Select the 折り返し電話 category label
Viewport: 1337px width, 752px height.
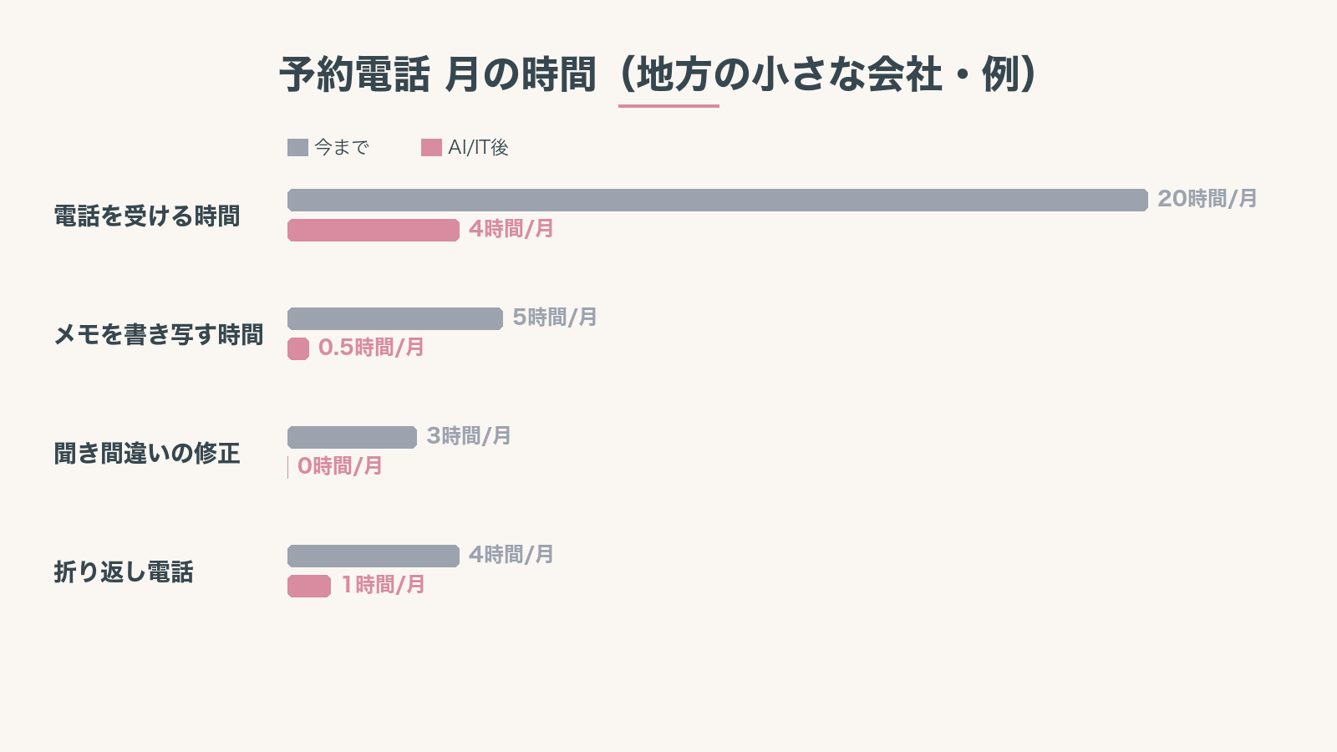[x=124, y=572]
